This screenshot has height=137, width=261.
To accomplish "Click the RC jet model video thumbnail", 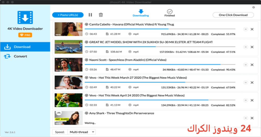I will (x=68, y=47).
